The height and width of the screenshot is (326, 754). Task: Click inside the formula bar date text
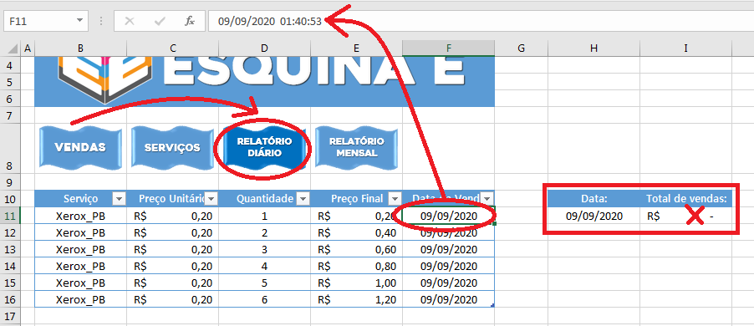[x=270, y=22]
